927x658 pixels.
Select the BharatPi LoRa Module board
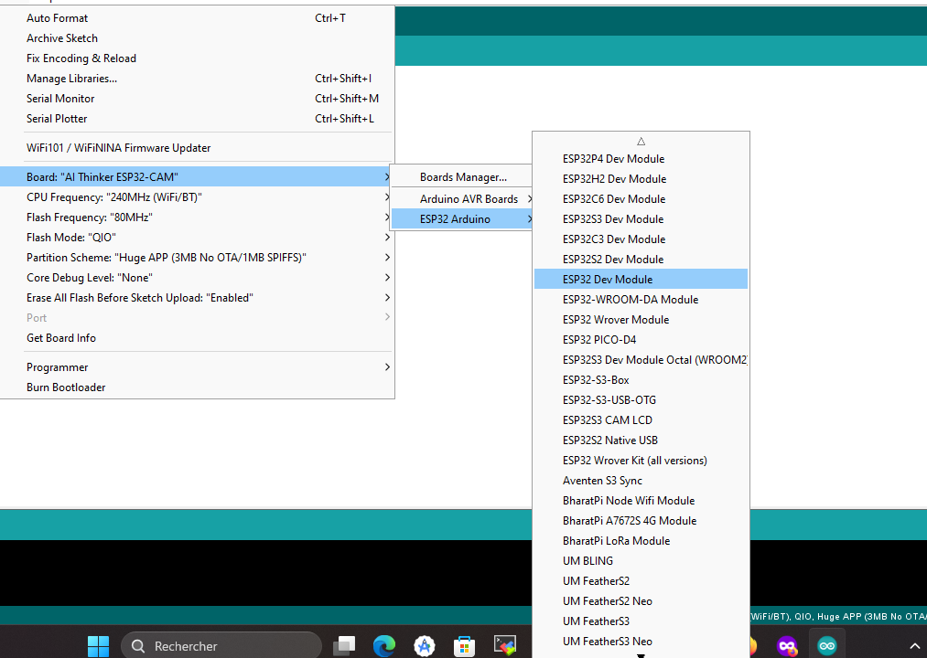pyautogui.click(x=641, y=540)
